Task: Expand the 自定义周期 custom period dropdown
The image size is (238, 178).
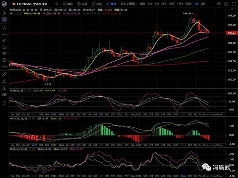Action: (x=129, y=4)
